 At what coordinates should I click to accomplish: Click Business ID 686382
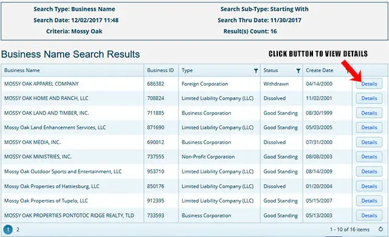(x=156, y=84)
